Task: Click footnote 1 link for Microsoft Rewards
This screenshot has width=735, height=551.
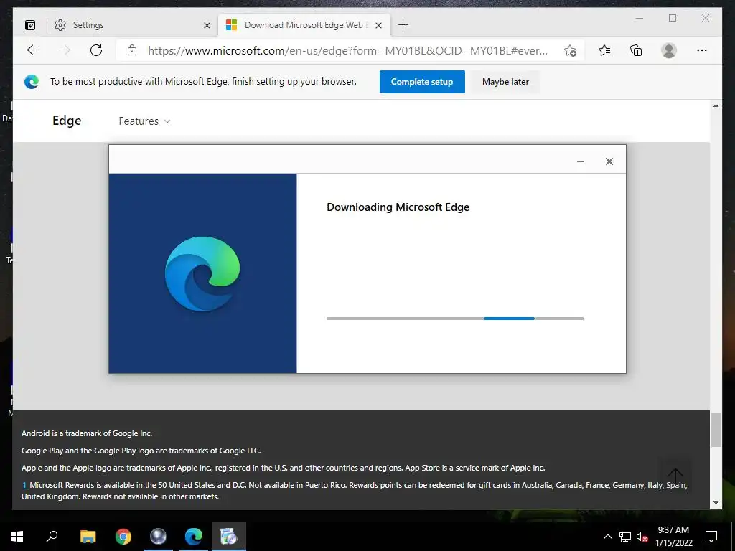Action: 24,486
